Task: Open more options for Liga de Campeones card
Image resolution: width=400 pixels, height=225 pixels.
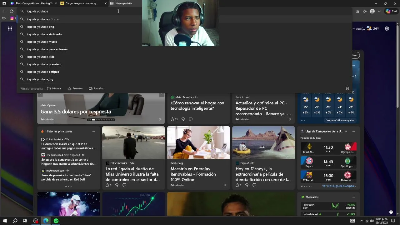Action: [353, 131]
